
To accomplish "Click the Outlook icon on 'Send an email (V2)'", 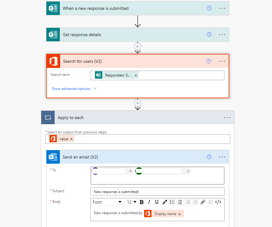I will click(x=53, y=157).
